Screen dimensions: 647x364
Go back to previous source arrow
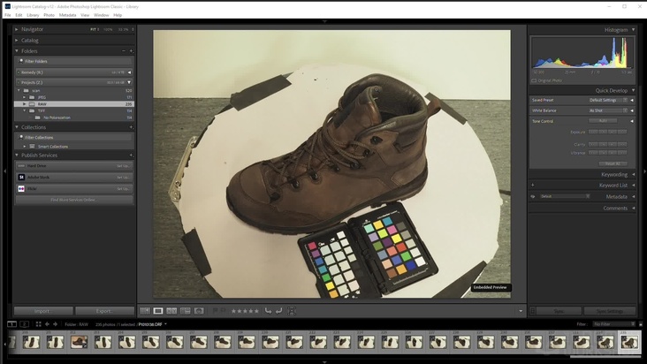click(x=47, y=324)
